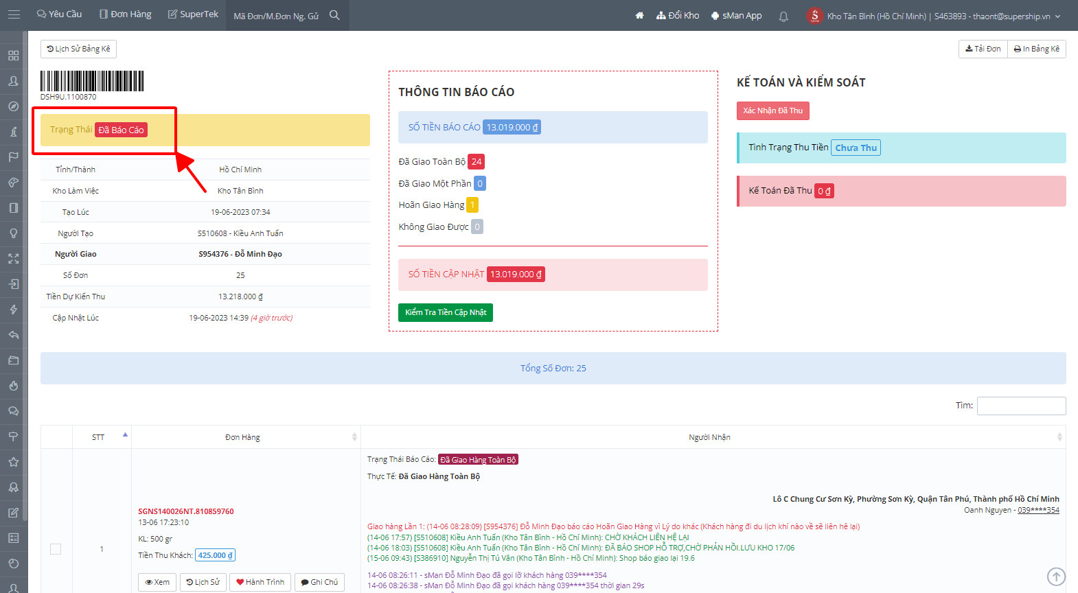Click the Tổng Số Đơn: 25 banner
This screenshot has width=1078, height=593.
point(553,369)
